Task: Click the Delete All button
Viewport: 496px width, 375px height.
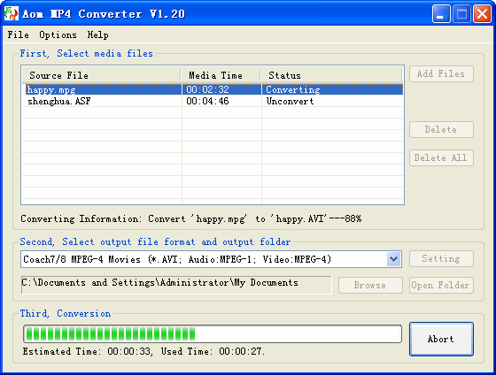Action: pyautogui.click(x=441, y=157)
